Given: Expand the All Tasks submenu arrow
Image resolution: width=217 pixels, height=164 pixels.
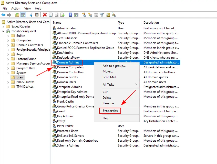Looking at the screenshot, I should pos(137,84).
